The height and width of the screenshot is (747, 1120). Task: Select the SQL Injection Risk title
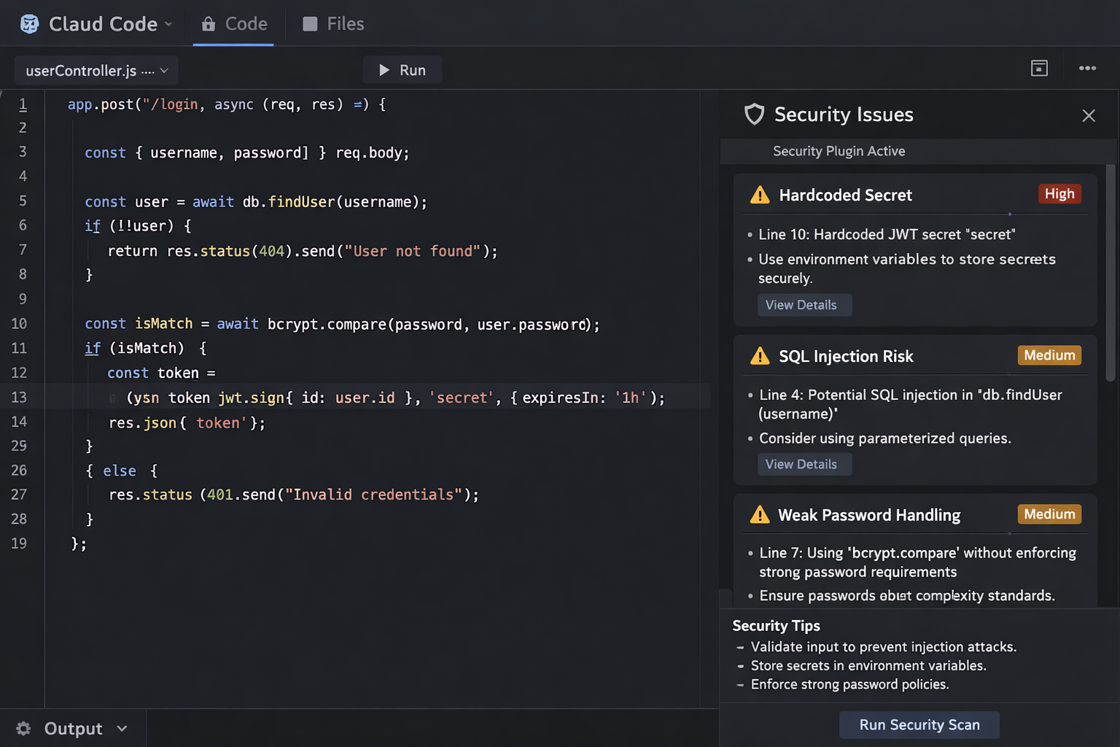(x=846, y=357)
